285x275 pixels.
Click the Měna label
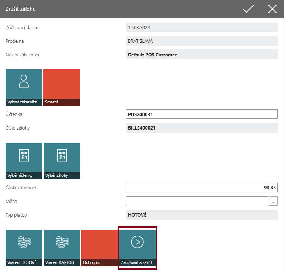[x=11, y=201]
